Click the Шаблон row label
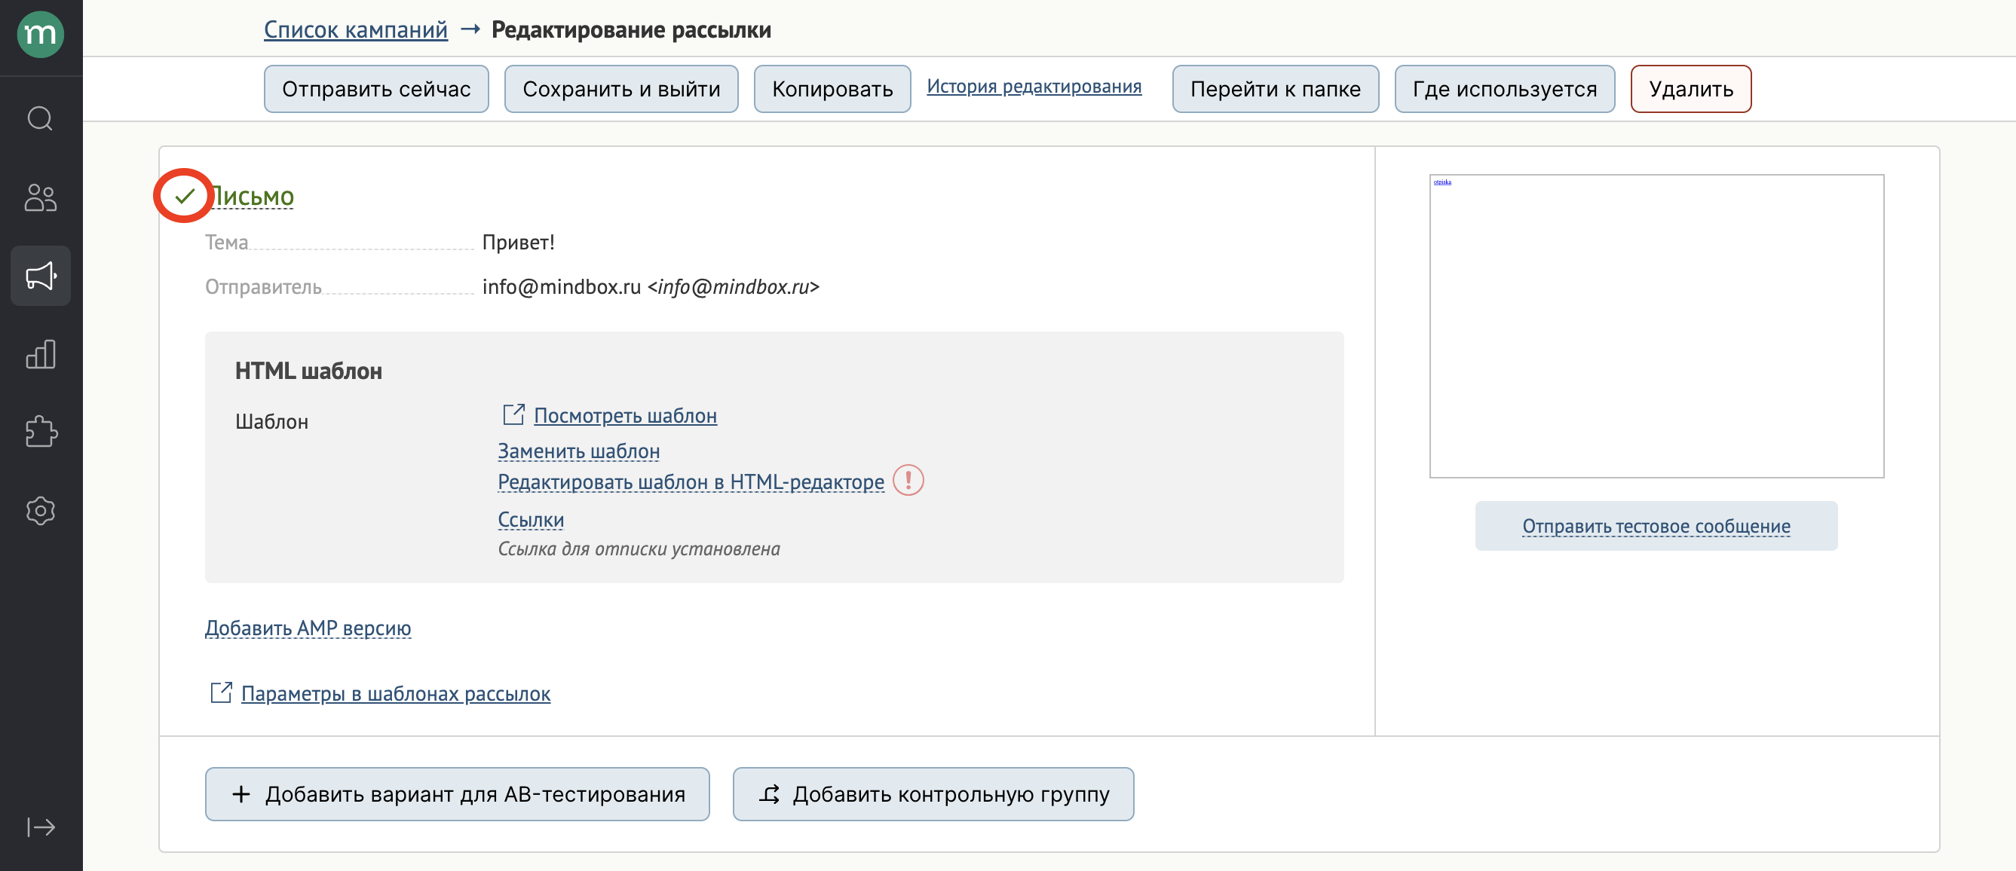This screenshot has width=2016, height=871. pos(271,422)
